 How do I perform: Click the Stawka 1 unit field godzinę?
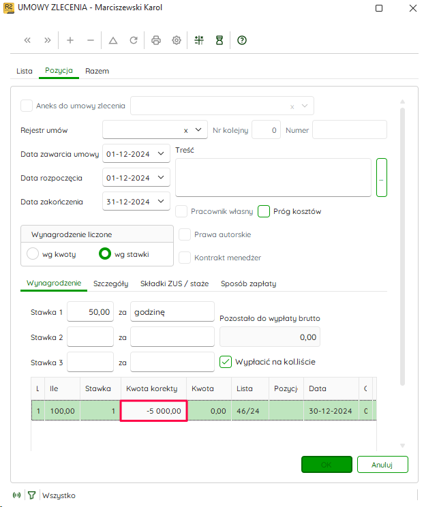[172, 311]
